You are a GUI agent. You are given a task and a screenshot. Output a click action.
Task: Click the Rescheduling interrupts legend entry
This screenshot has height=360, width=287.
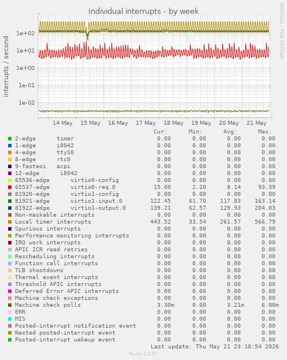click(x=55, y=257)
